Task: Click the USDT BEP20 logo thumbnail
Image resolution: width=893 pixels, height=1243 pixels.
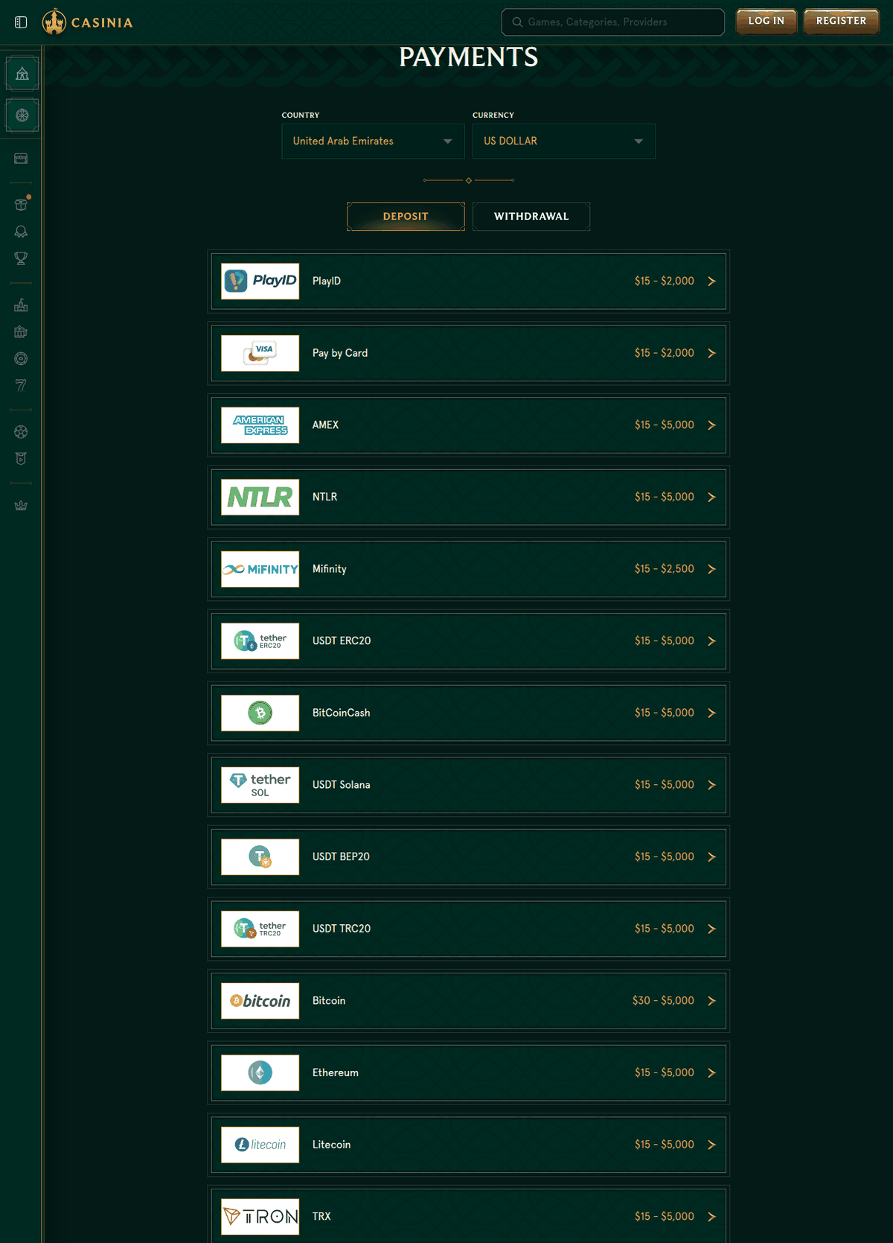Action: (x=260, y=857)
